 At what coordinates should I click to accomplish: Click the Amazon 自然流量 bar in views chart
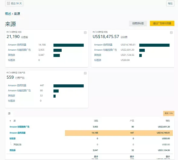(69, 45)
